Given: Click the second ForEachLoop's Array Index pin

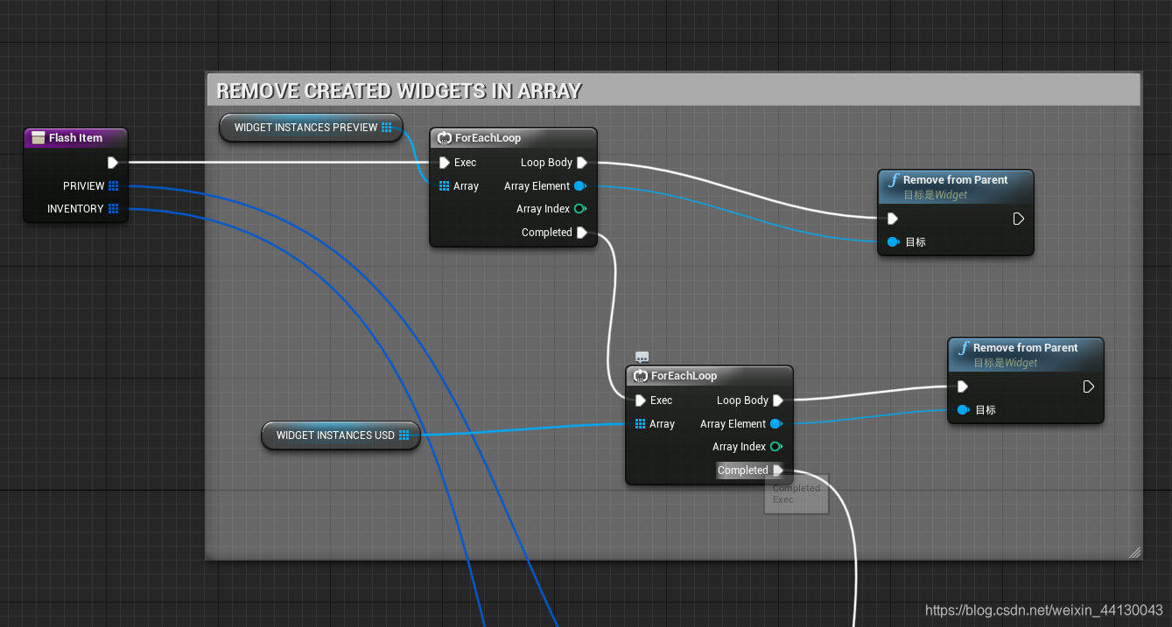Looking at the screenshot, I should [775, 447].
